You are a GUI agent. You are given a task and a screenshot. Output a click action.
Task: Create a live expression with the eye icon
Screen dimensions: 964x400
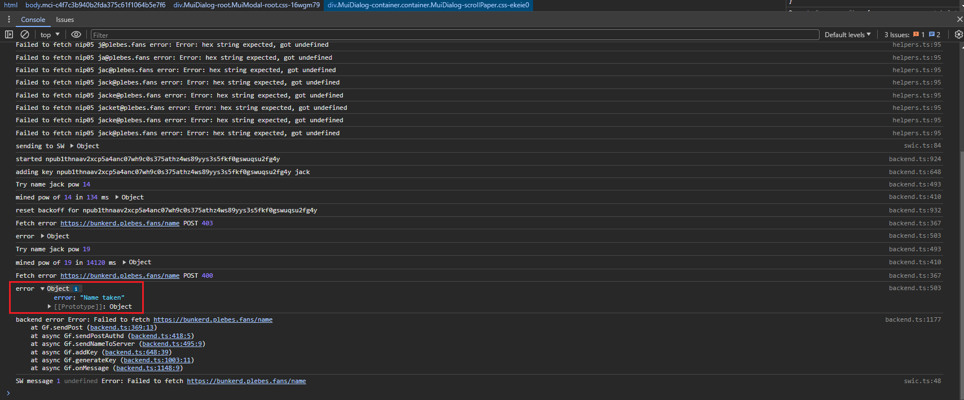coord(76,34)
